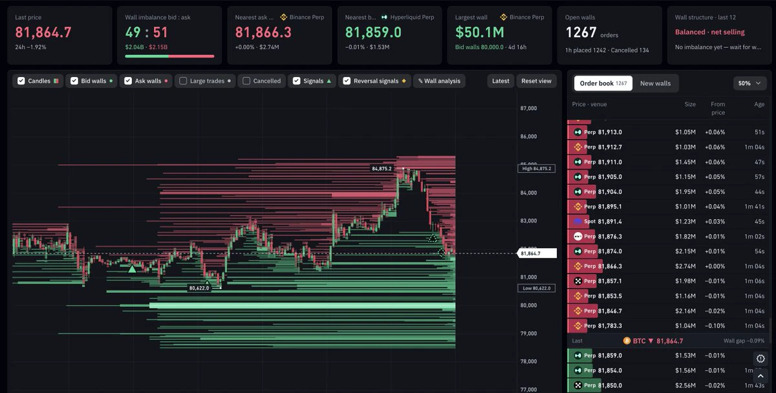Image resolution: width=776 pixels, height=393 pixels.
Task: Toggle the Reversal signals checkbox
Action: [x=347, y=81]
